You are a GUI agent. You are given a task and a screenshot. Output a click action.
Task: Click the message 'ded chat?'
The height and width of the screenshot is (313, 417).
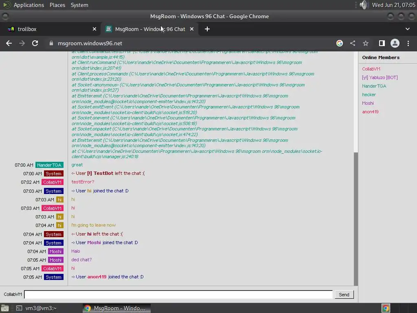(x=81, y=260)
